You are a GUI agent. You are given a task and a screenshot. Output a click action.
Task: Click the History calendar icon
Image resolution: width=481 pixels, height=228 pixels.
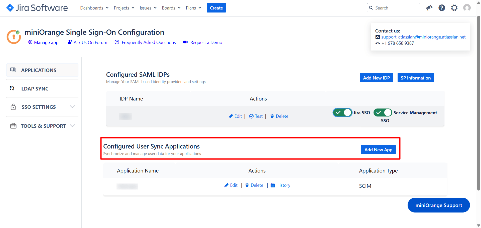[273, 185]
